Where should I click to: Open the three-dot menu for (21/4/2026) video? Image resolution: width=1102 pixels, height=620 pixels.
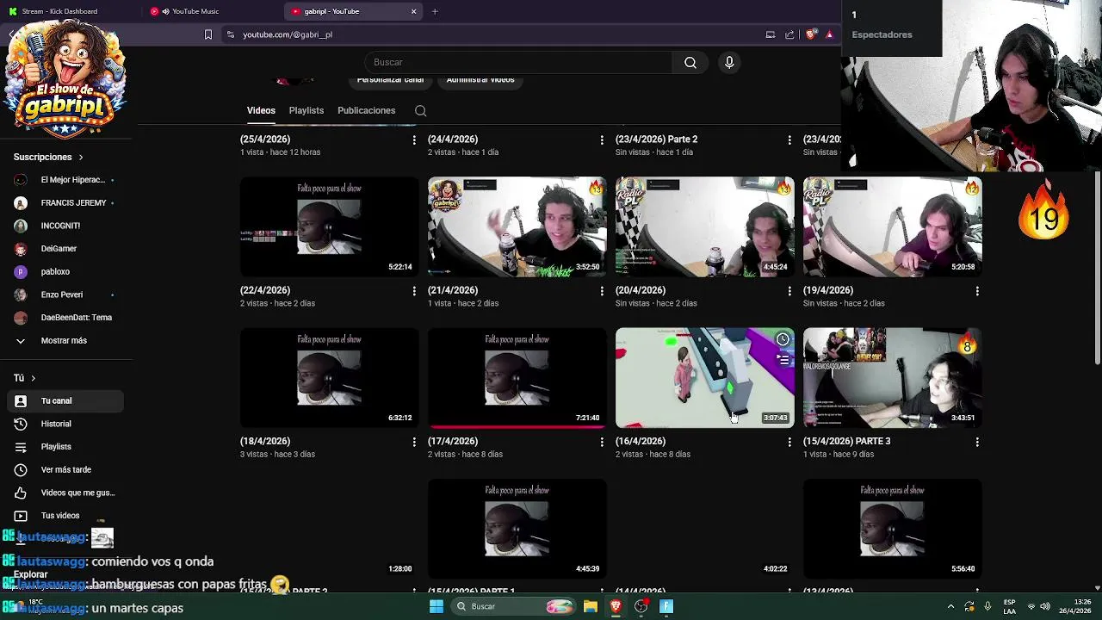602,291
